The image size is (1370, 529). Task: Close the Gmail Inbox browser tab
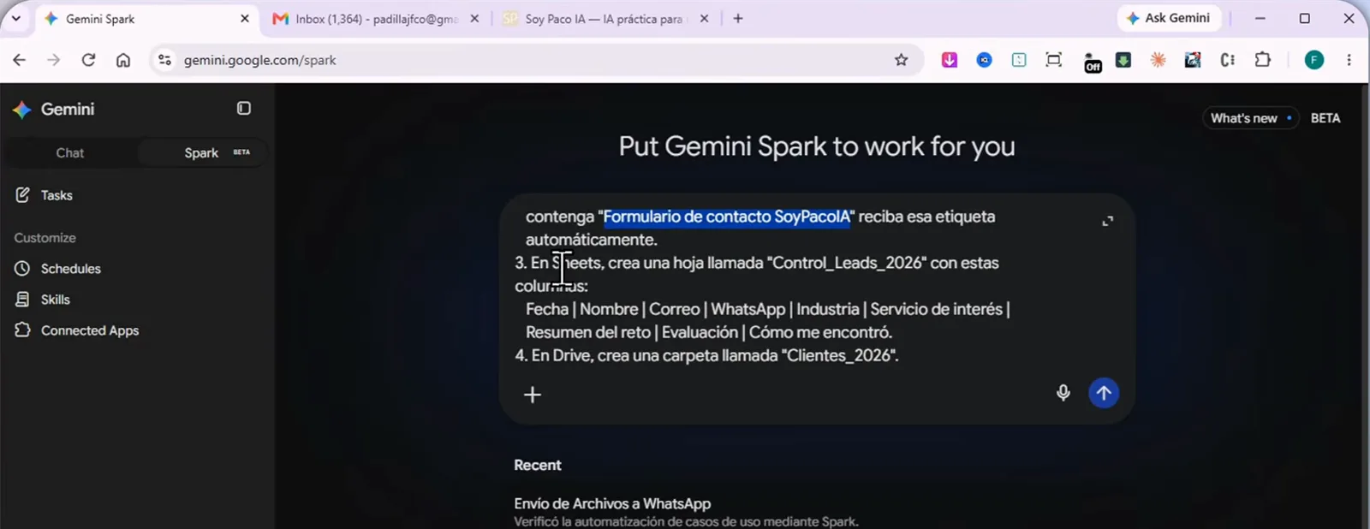[475, 19]
